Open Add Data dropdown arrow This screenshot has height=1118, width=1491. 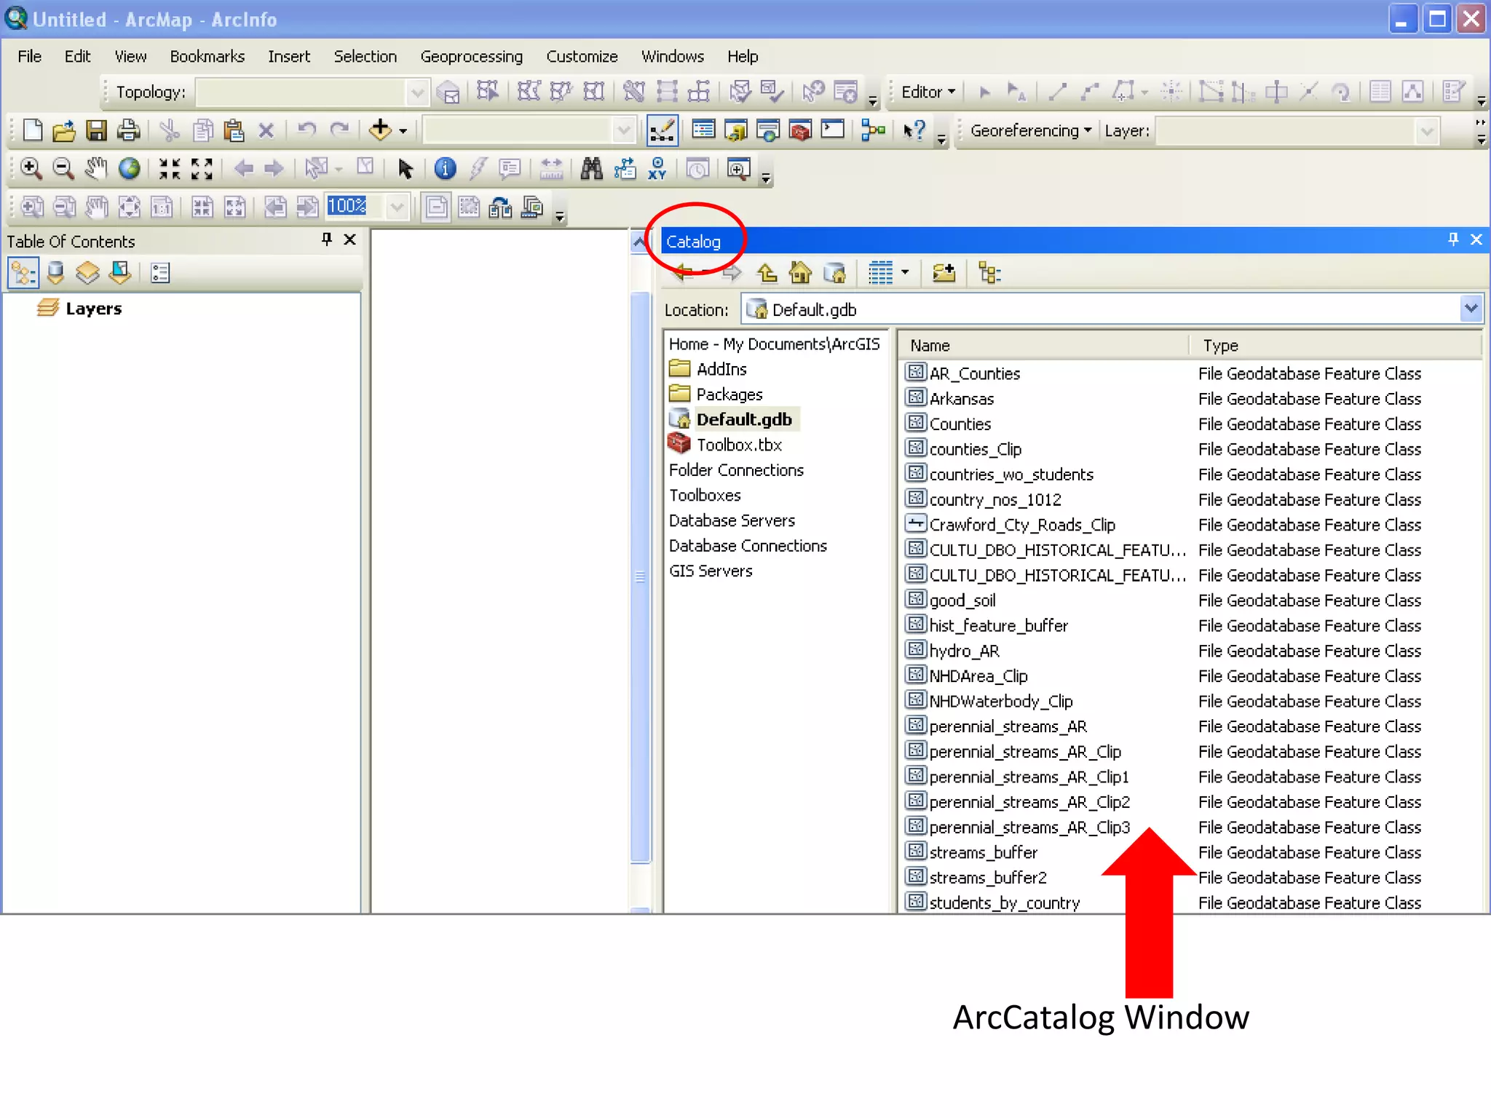pyautogui.click(x=403, y=131)
